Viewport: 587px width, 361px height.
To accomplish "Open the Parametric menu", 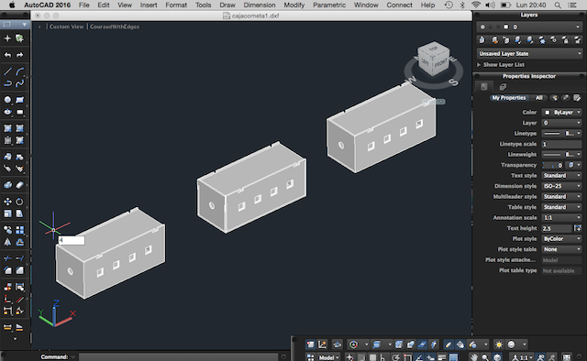I will (x=329, y=5).
